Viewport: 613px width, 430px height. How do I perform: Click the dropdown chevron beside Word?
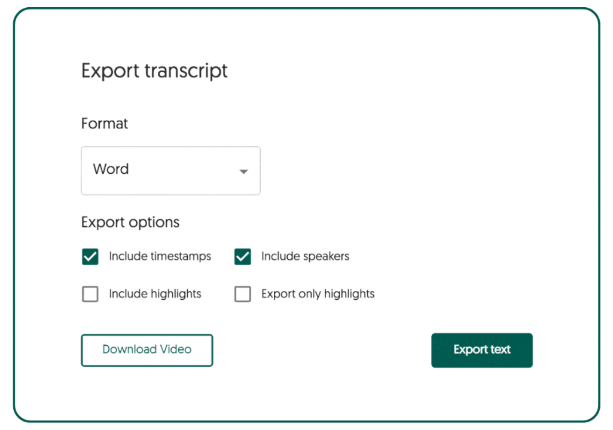243,171
